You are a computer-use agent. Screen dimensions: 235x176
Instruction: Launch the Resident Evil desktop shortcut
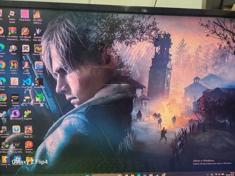[x=39, y=83]
